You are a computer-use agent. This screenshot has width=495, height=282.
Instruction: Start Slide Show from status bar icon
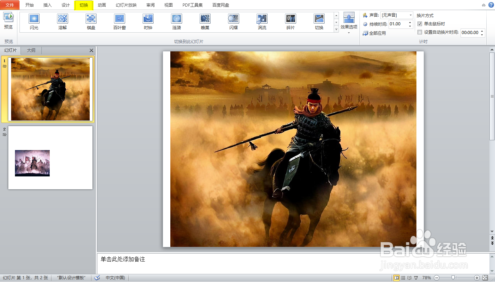[x=416, y=278]
